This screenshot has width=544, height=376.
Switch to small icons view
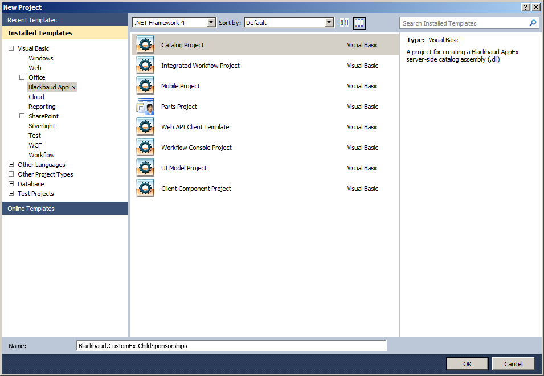pos(344,23)
